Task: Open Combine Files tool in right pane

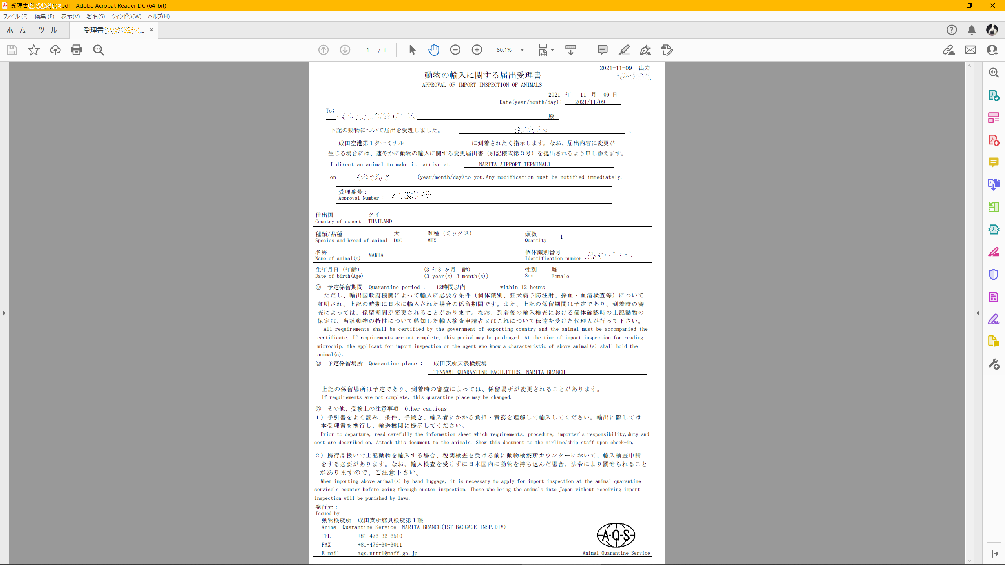Action: [994, 184]
